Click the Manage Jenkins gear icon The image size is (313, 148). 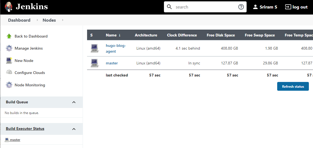9,48
